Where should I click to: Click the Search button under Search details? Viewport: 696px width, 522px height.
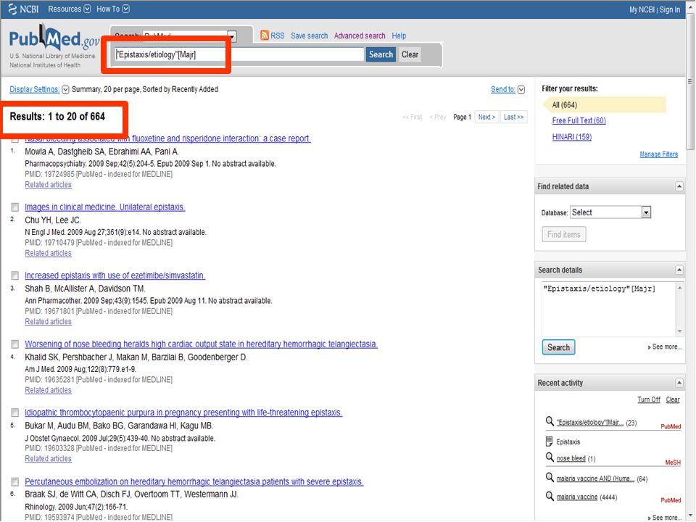click(558, 347)
